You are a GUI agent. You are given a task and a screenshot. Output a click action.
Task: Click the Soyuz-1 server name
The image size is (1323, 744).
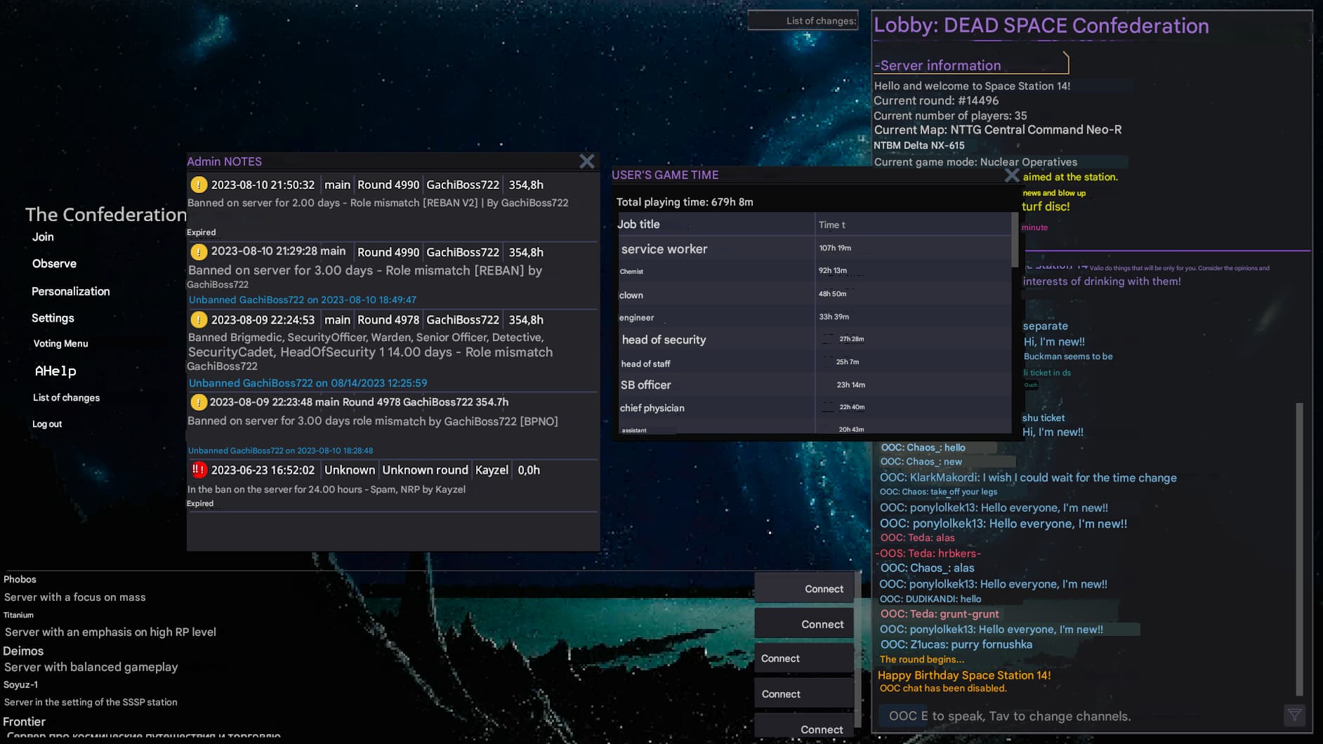(20, 684)
